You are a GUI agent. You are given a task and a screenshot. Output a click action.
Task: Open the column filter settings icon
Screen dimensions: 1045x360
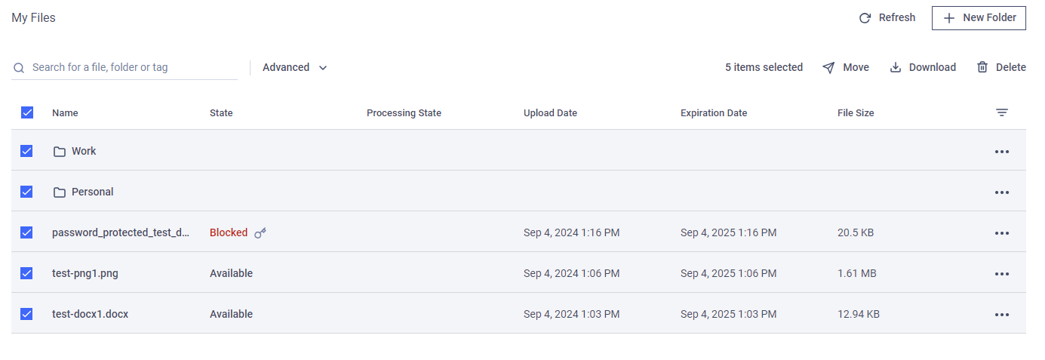tap(1002, 112)
